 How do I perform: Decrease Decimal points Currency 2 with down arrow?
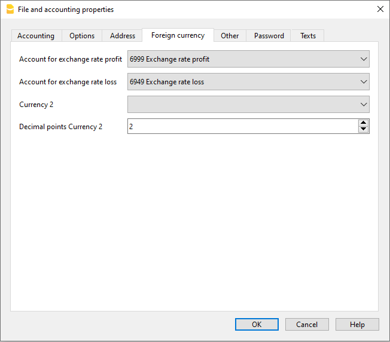click(x=363, y=130)
